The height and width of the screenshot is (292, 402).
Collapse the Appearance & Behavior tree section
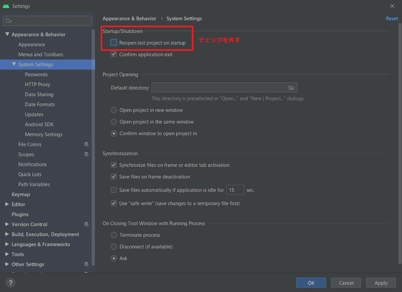[x=7, y=34]
